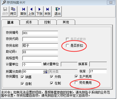Viewport: 117px width, 99px height.
Task: Toggle the 是否成套件 checkbox
Action: [x=67, y=39]
